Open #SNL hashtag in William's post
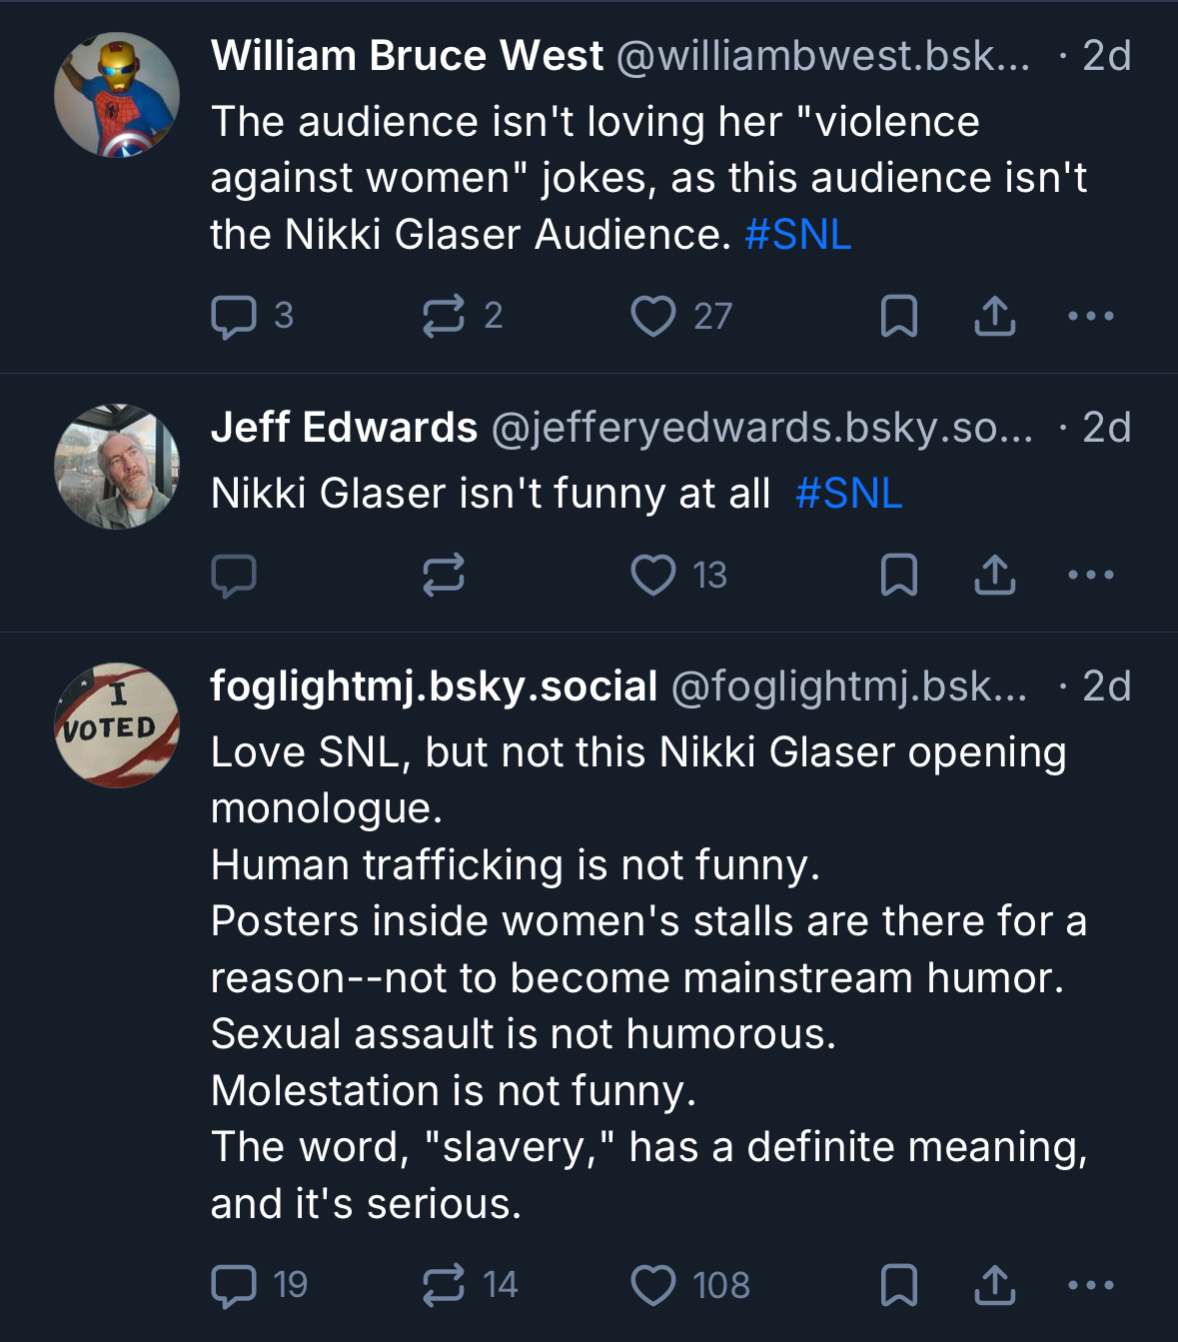Viewport: 1178px width, 1342px height. pyautogui.click(x=797, y=235)
